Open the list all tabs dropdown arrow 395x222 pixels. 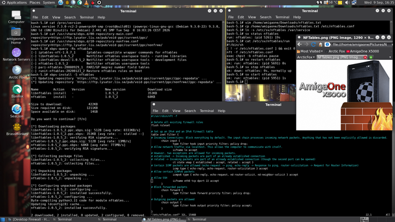pyautogui.click(x=390, y=57)
